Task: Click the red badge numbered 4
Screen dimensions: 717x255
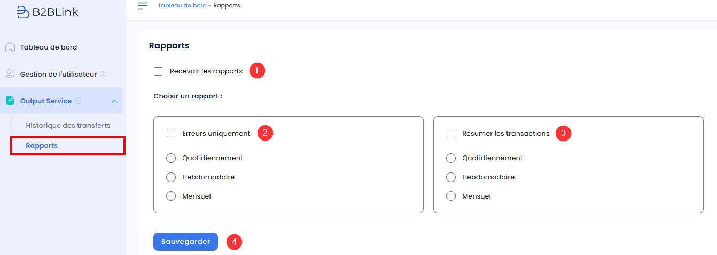Action: click(x=234, y=242)
